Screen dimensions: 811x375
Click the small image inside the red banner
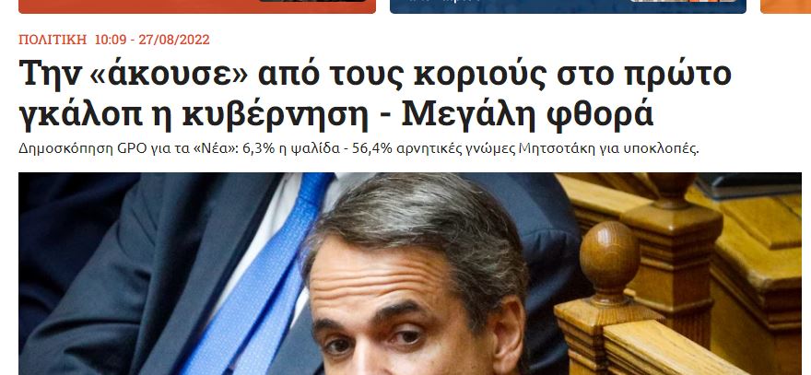311,1
